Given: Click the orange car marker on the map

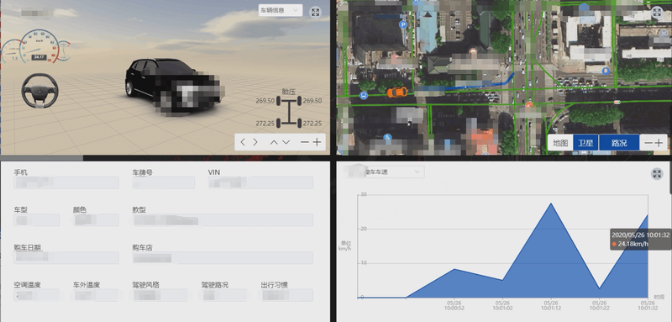Looking at the screenshot, I should pyautogui.click(x=397, y=92).
